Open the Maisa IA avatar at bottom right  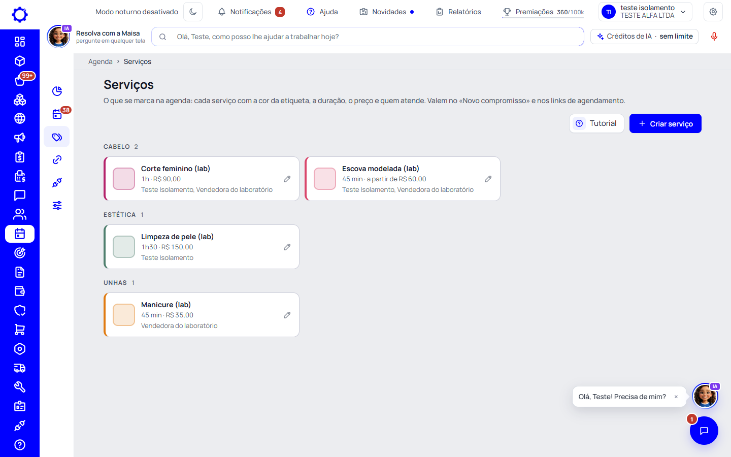(x=705, y=396)
